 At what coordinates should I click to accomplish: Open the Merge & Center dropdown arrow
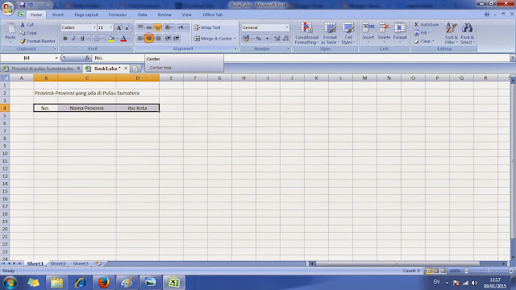pyautogui.click(x=235, y=39)
